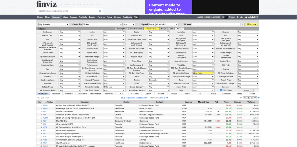Open the Backtests nav item
Image resolution: width=297 pixels, height=147 pixels.
pyautogui.click(x=127, y=17)
